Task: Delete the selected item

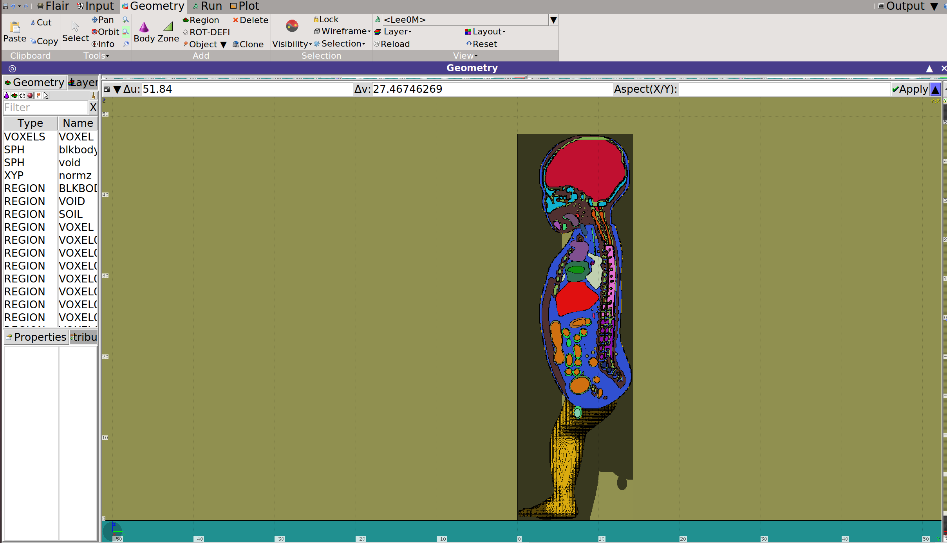Action: click(251, 20)
